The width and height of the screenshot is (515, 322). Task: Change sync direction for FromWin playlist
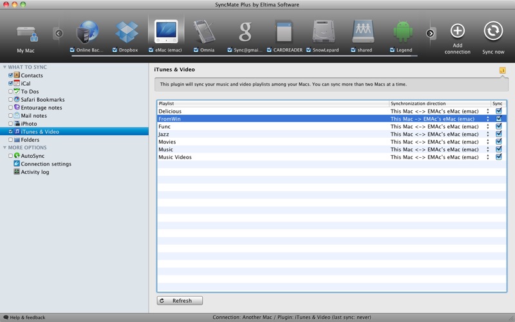488,119
